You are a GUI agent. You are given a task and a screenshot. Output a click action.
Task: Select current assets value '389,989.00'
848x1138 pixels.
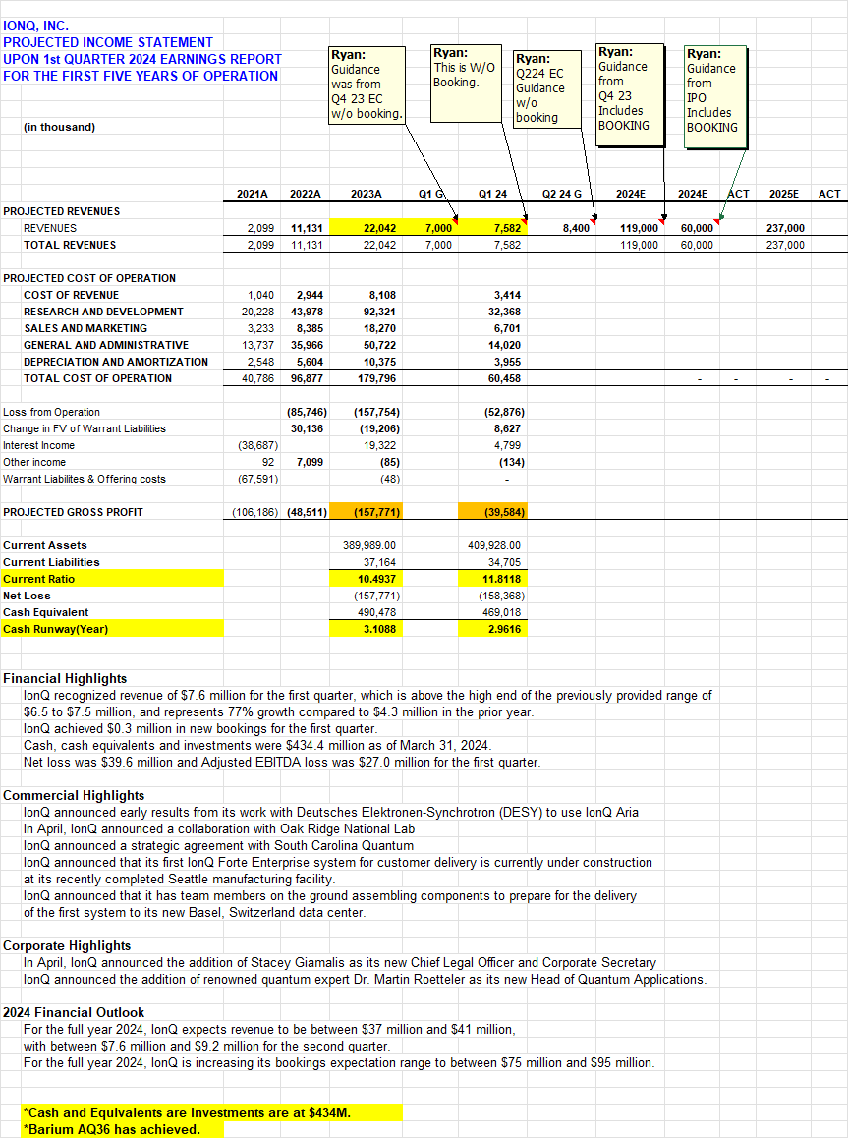click(369, 545)
